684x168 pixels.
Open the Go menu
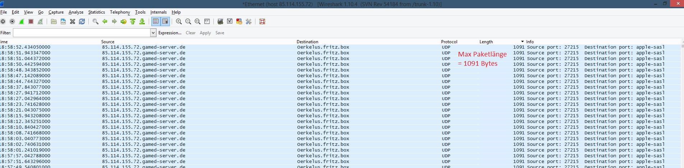coord(41,12)
